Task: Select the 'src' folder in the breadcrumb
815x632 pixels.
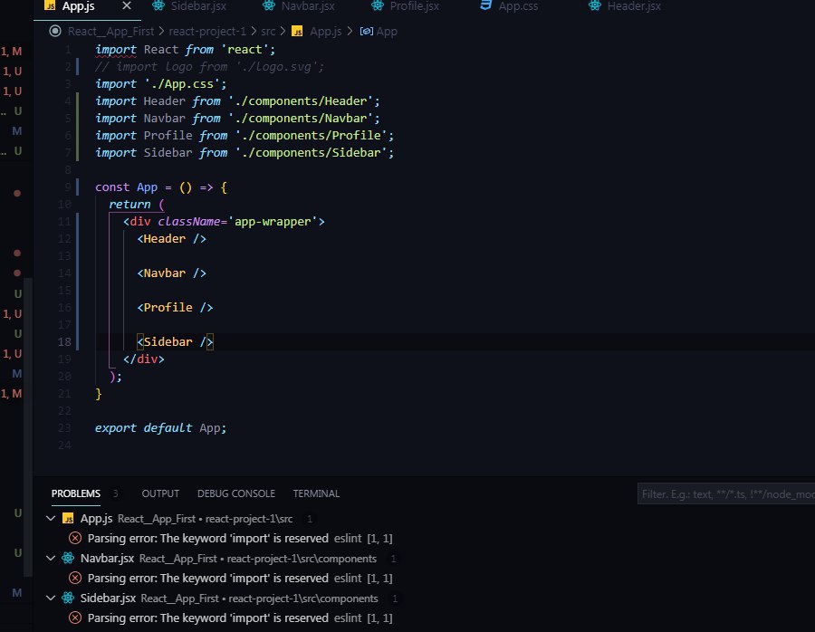Action: point(269,31)
